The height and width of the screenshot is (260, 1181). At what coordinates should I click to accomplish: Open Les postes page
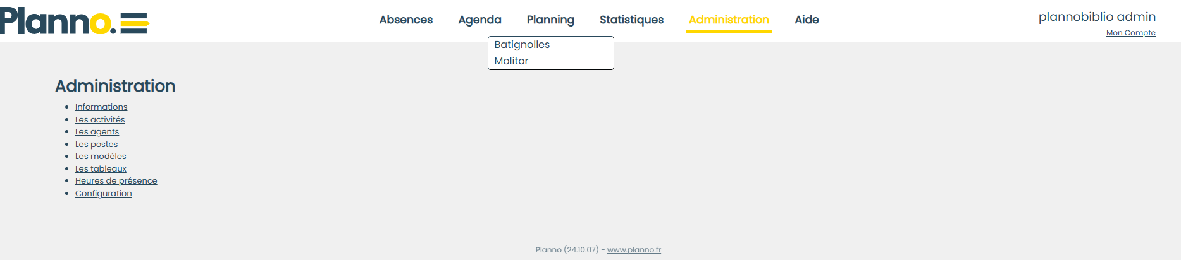[96, 144]
